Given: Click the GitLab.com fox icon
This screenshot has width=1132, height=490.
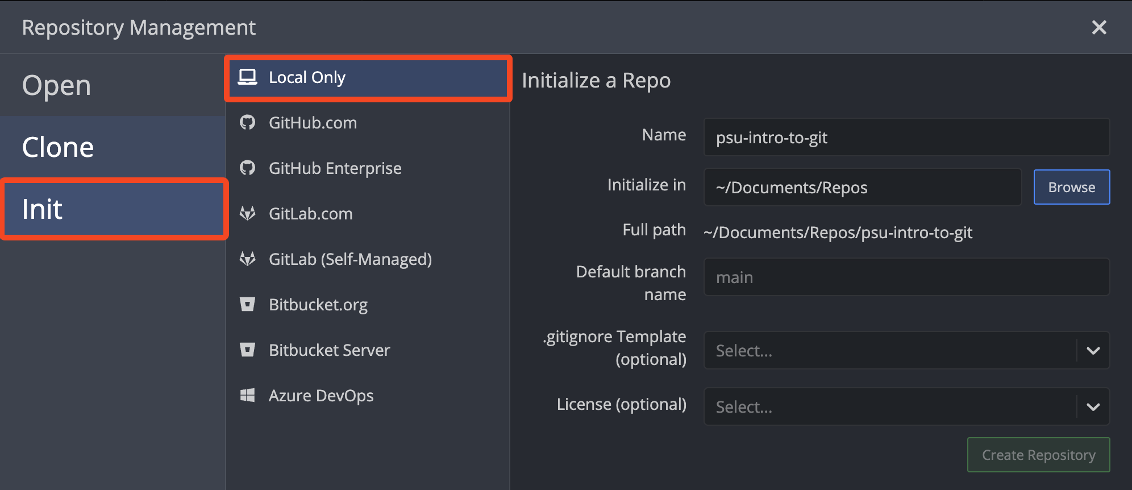Looking at the screenshot, I should pos(247,213).
